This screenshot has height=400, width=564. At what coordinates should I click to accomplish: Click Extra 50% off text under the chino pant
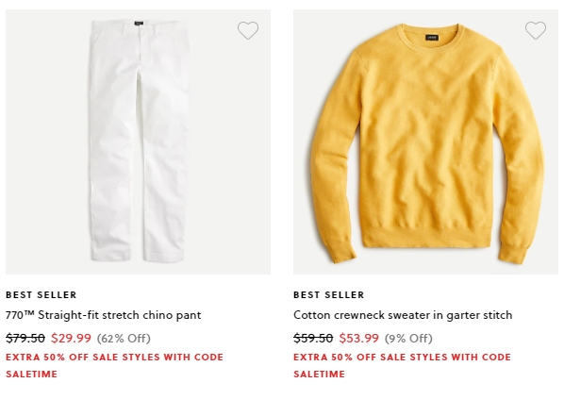(x=45, y=358)
